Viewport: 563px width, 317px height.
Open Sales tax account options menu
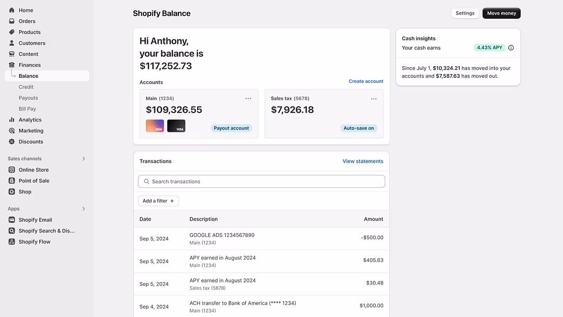[373, 99]
